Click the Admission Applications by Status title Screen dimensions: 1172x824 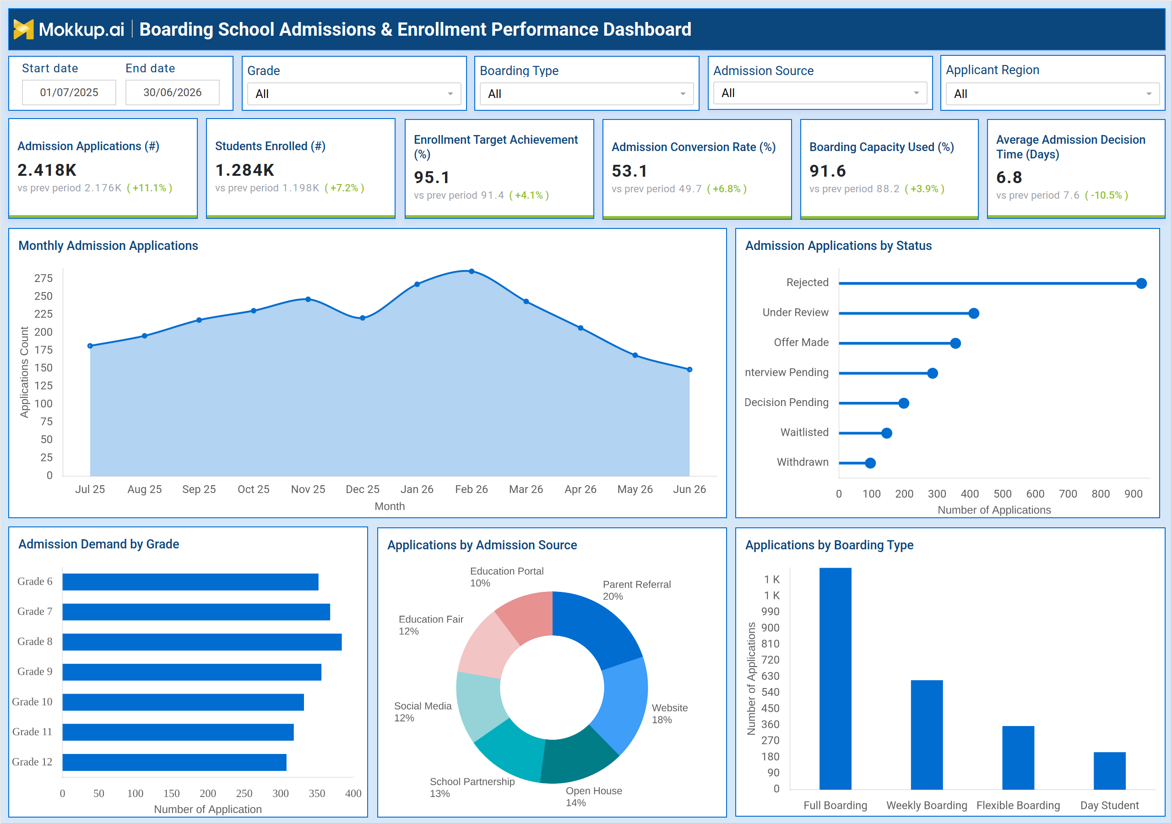838,245
